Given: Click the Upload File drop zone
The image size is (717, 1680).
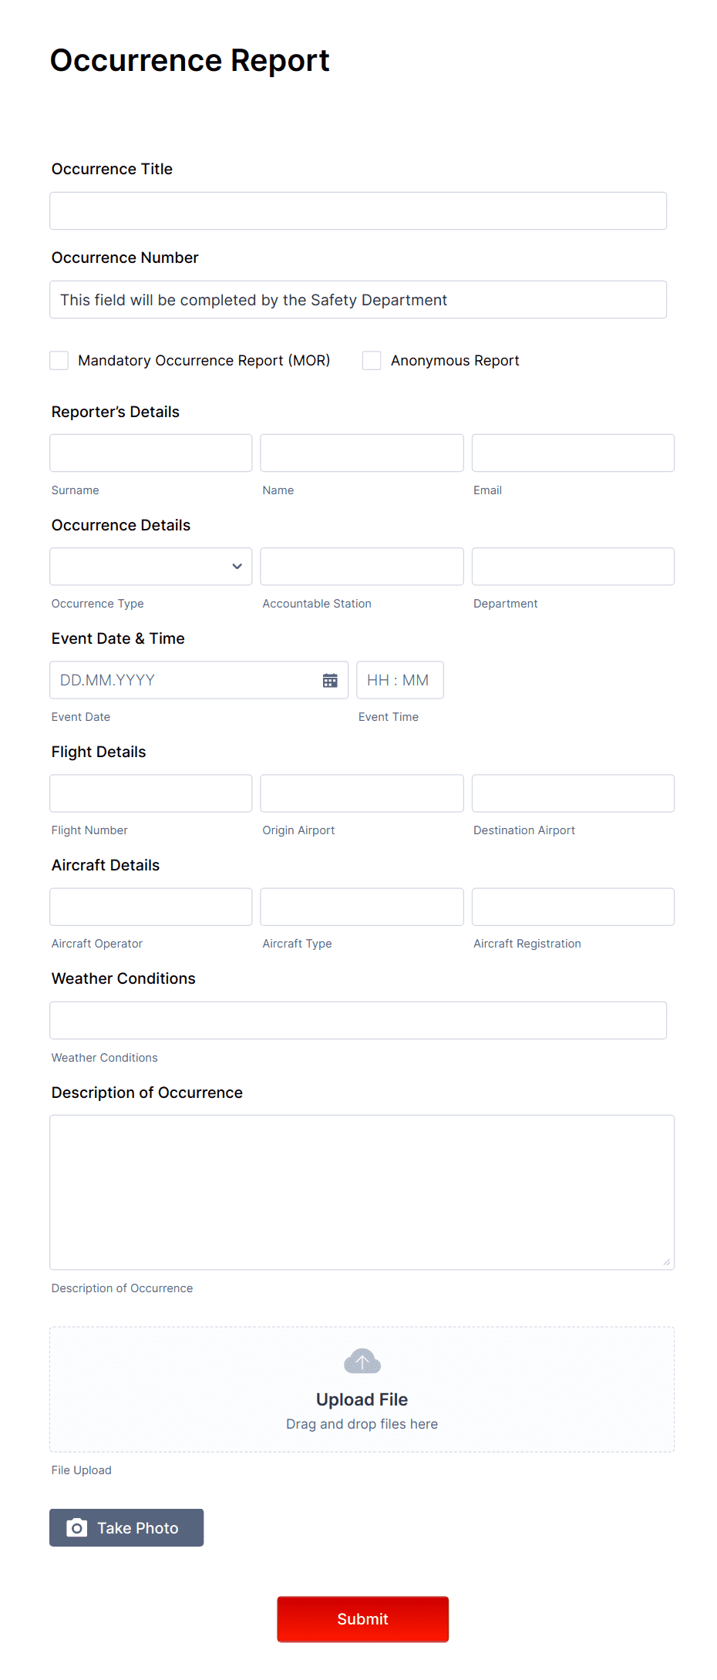Looking at the screenshot, I should point(362,1389).
